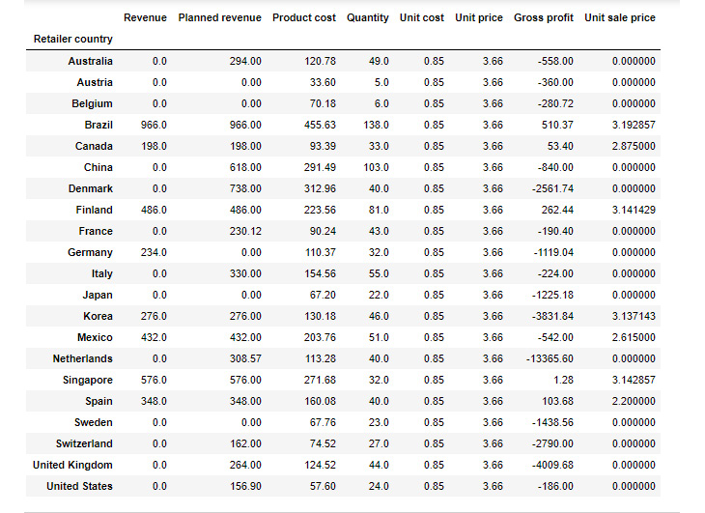Image resolution: width=705 pixels, height=513 pixels.
Task: Select the Unit cost column header
Action: pyautogui.click(x=421, y=18)
